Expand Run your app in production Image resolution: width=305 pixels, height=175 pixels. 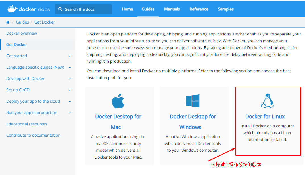tap(70, 113)
